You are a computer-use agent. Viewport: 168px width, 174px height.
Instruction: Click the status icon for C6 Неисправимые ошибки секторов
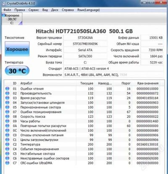point(8,158)
